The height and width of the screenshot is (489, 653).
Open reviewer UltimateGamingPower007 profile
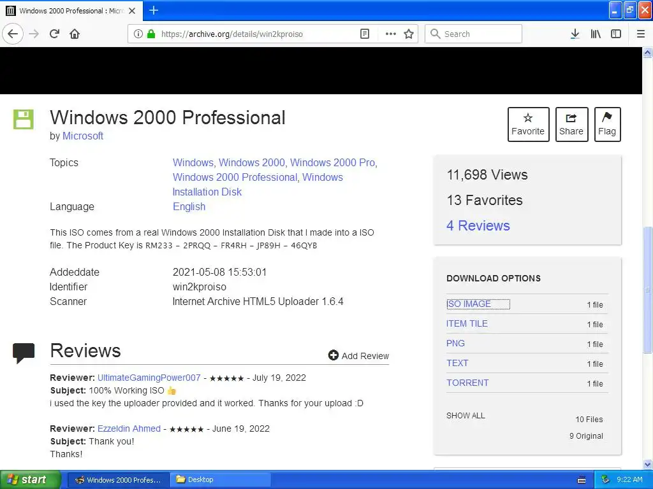pyautogui.click(x=149, y=378)
